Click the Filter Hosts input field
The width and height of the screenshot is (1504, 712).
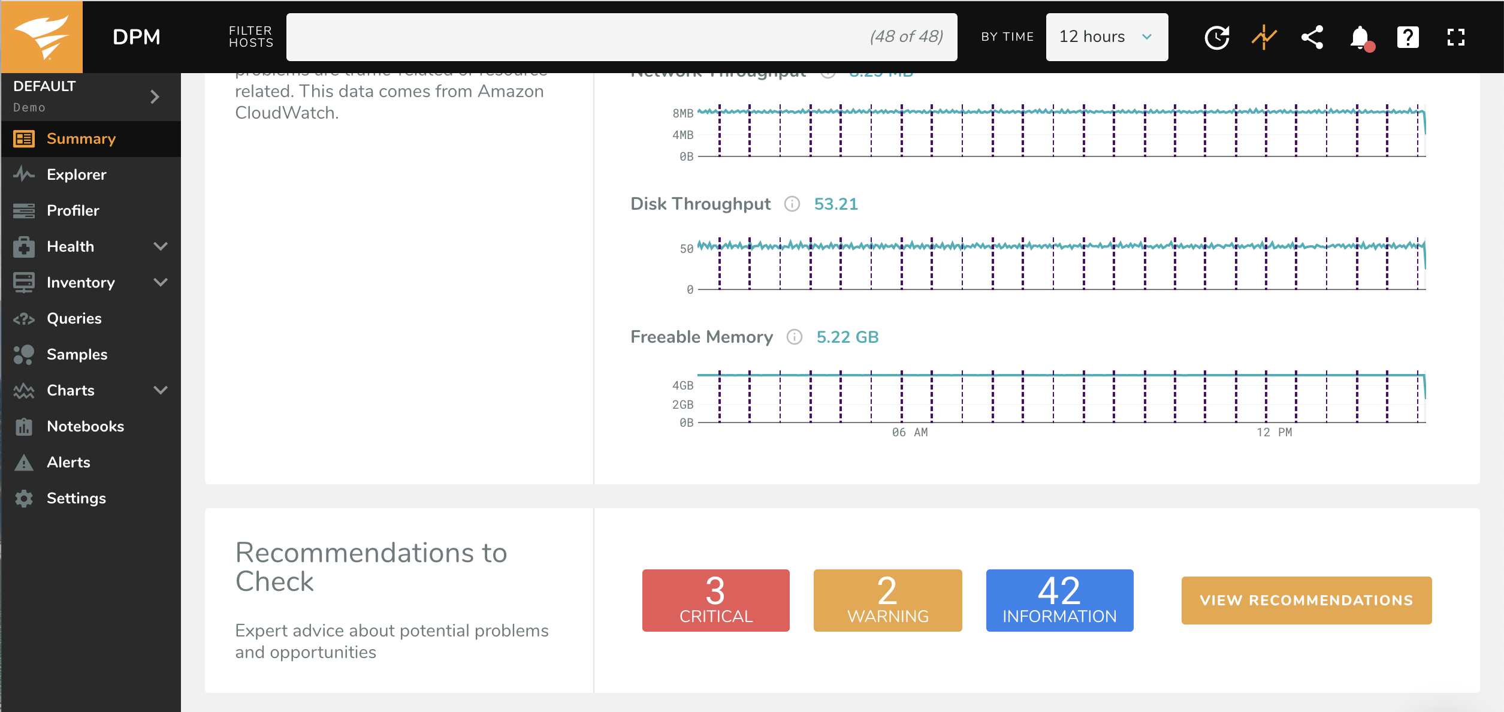575,37
